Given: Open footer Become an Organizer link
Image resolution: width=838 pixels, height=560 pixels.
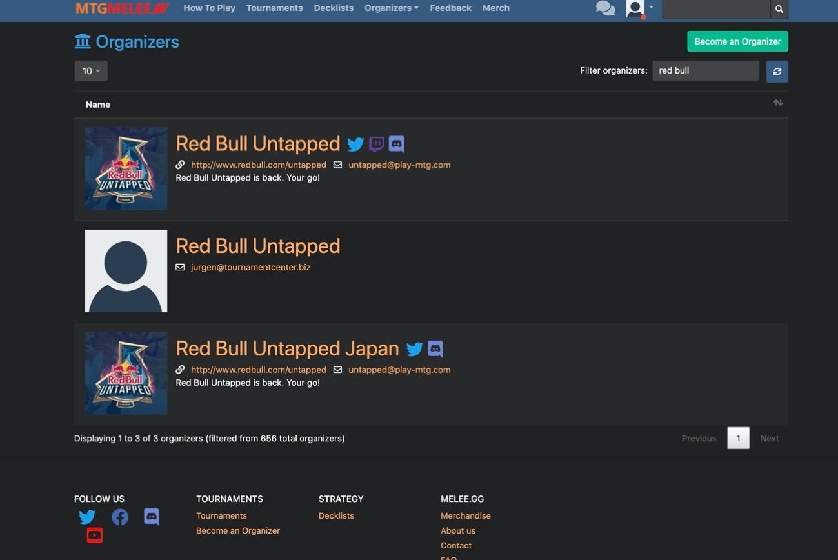Looking at the screenshot, I should (238, 531).
